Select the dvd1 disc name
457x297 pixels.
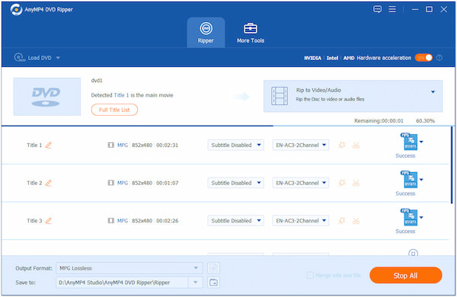[x=97, y=81]
